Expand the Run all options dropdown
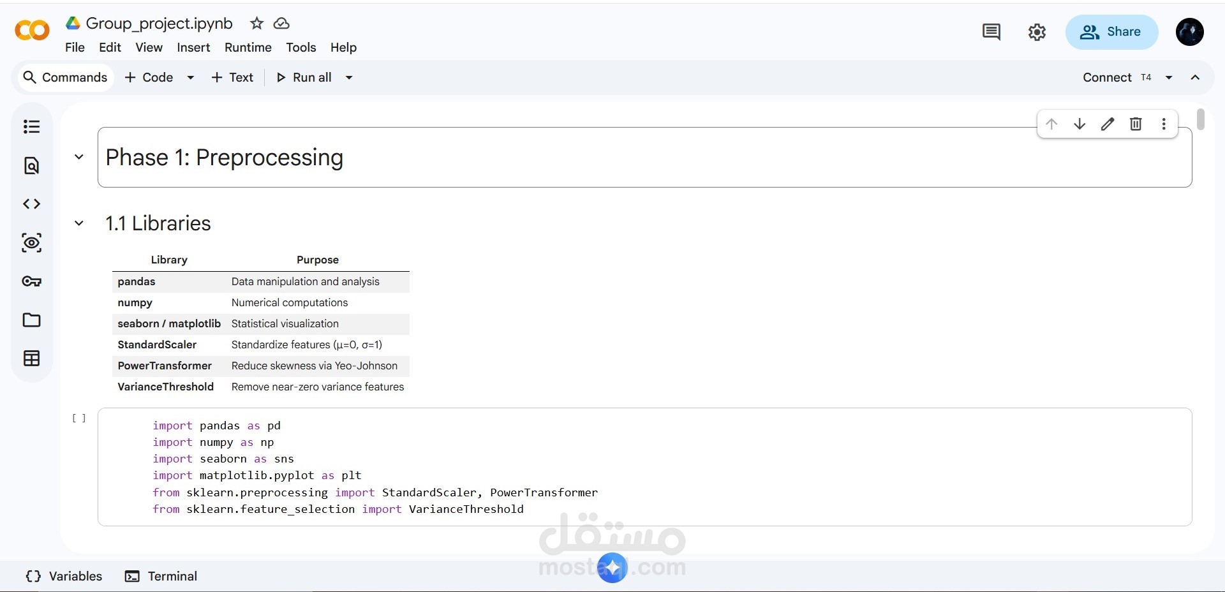Image resolution: width=1225 pixels, height=592 pixels. 349,77
